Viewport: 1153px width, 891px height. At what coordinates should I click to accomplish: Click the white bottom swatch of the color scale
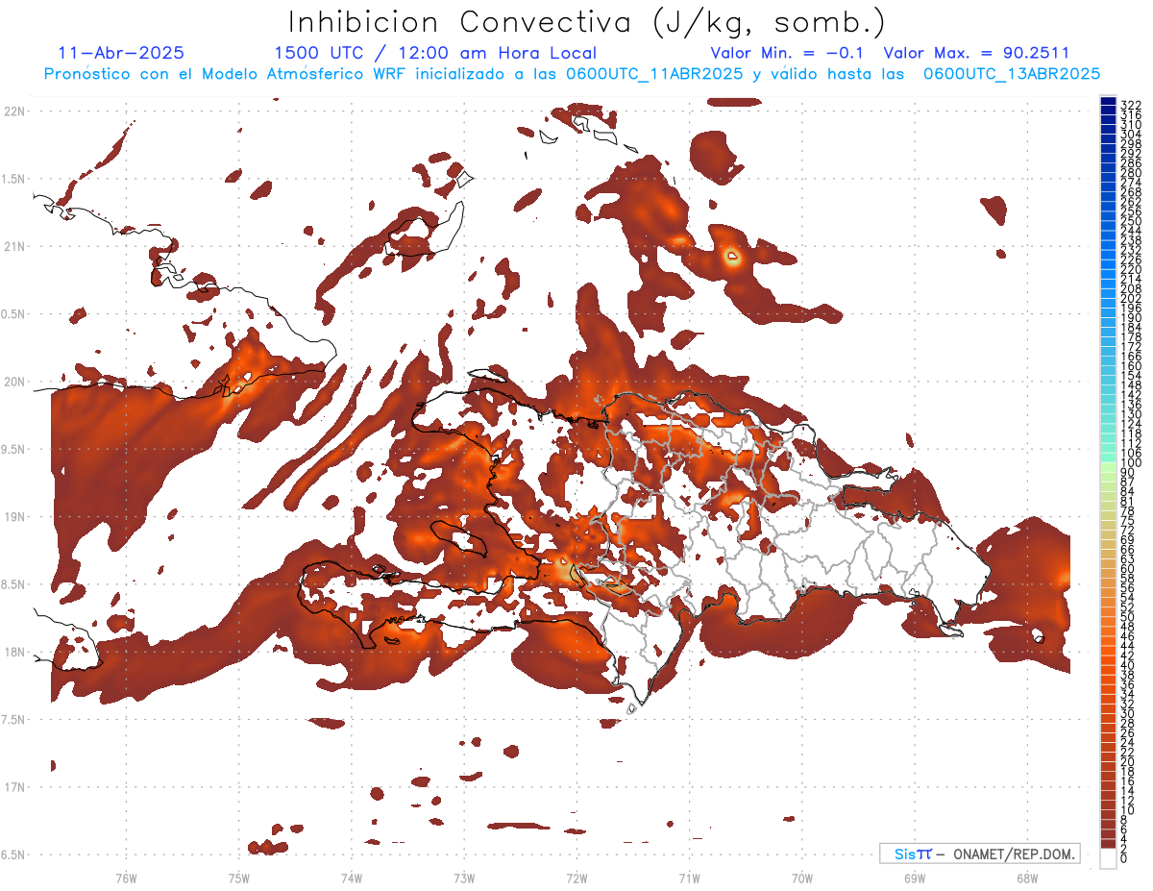tap(1109, 858)
